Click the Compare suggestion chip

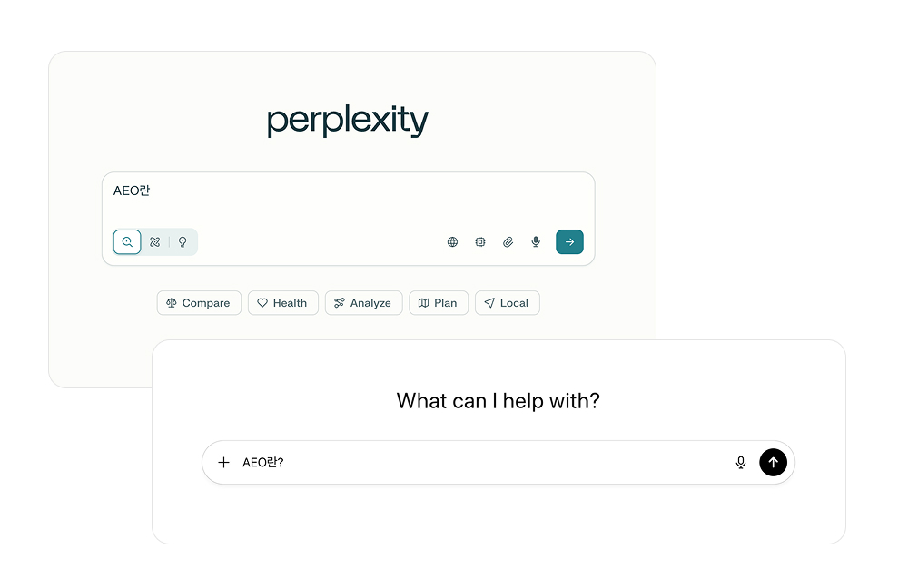(199, 303)
